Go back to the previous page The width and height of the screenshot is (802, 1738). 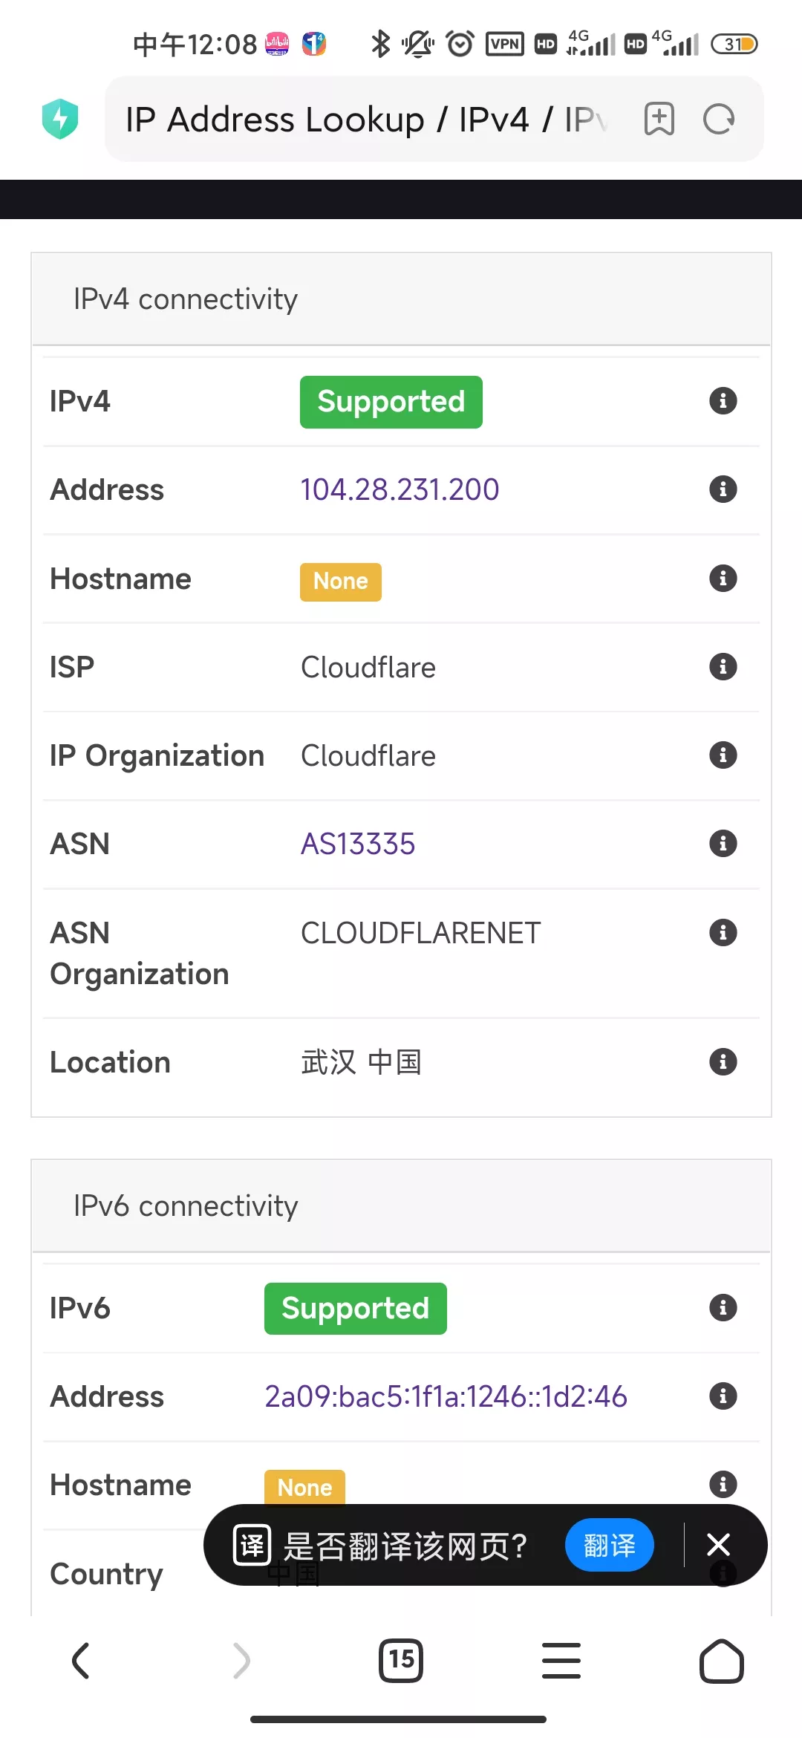(81, 1661)
